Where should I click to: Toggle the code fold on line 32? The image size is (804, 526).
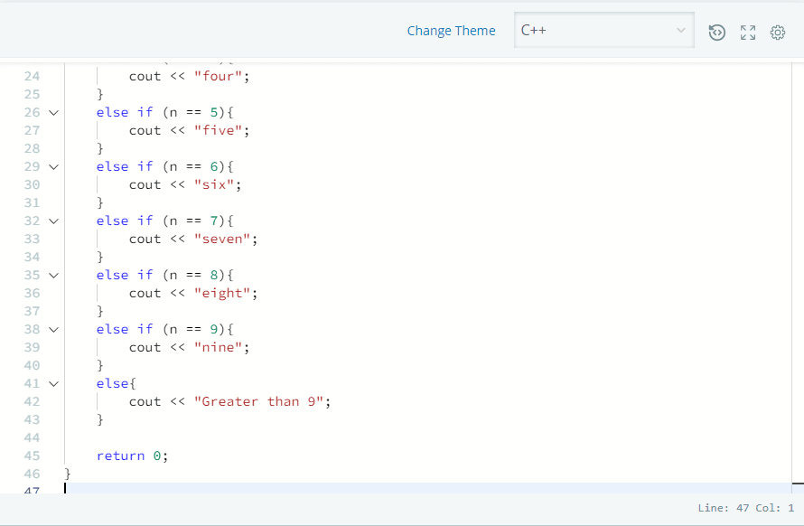(x=51, y=221)
